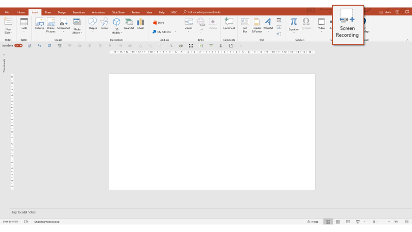Switch to the Transitions tab
Screen dimensions: 412x232
[x=79, y=12]
